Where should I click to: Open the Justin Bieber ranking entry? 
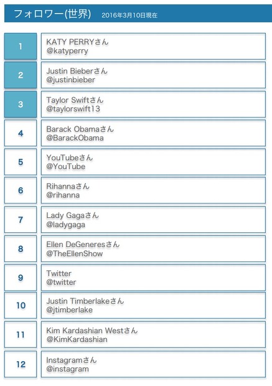[x=153, y=75]
